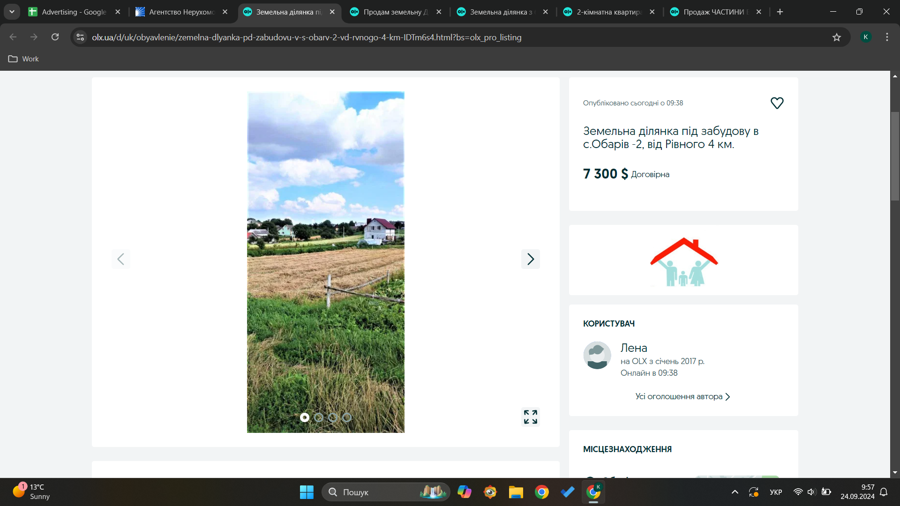Show next photo with right arrow
This screenshot has width=900, height=506.
(530, 259)
